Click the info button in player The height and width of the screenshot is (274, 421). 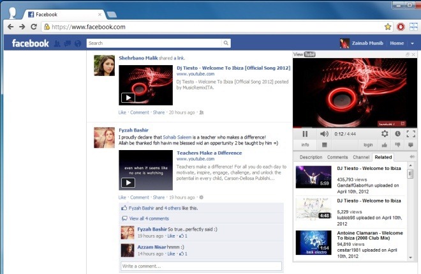tap(305, 145)
